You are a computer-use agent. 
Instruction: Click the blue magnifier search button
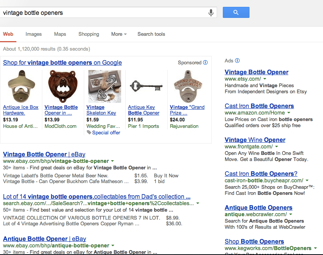click(236, 12)
